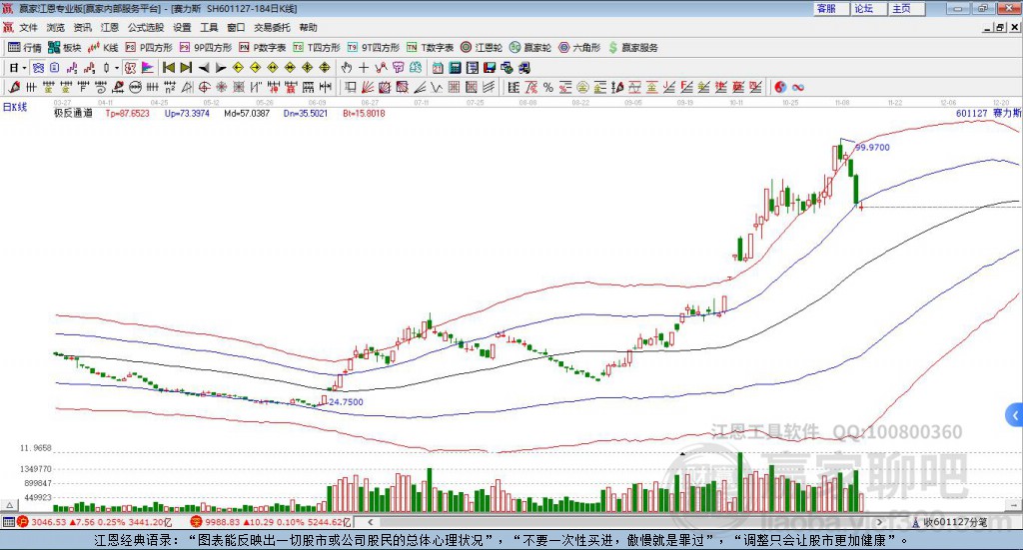Launch the 赢家轮 wheel tool
Viewport: 1023px width, 550px height.
pyautogui.click(x=530, y=48)
